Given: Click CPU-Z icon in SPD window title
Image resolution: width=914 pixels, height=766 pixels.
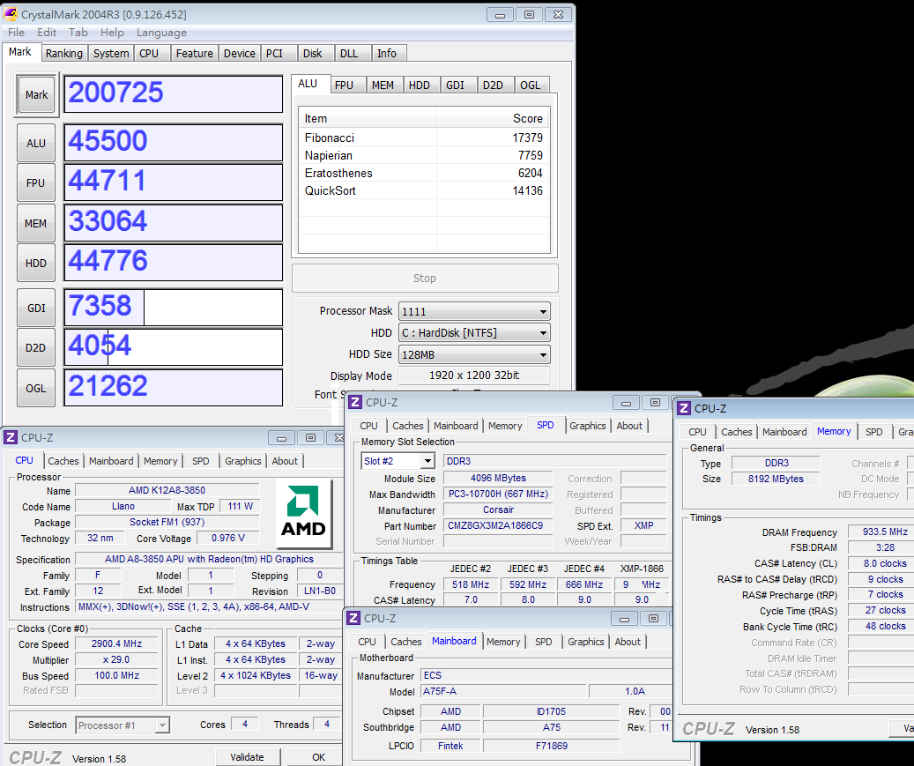Looking at the screenshot, I should pos(355,402).
